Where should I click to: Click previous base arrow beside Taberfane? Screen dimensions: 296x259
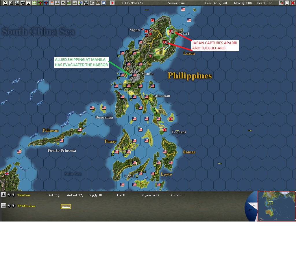click(9, 195)
